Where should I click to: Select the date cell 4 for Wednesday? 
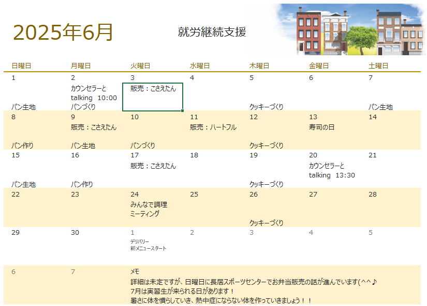(x=192, y=78)
